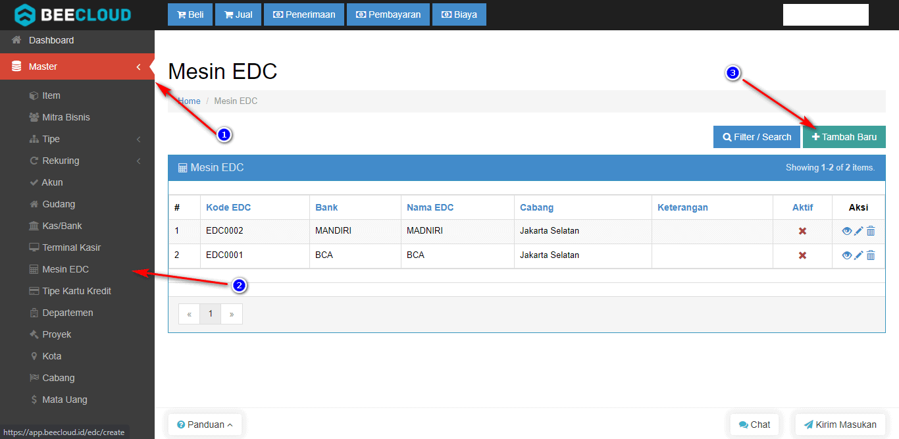Open the Beli menu button
899x439 pixels.
190,14
